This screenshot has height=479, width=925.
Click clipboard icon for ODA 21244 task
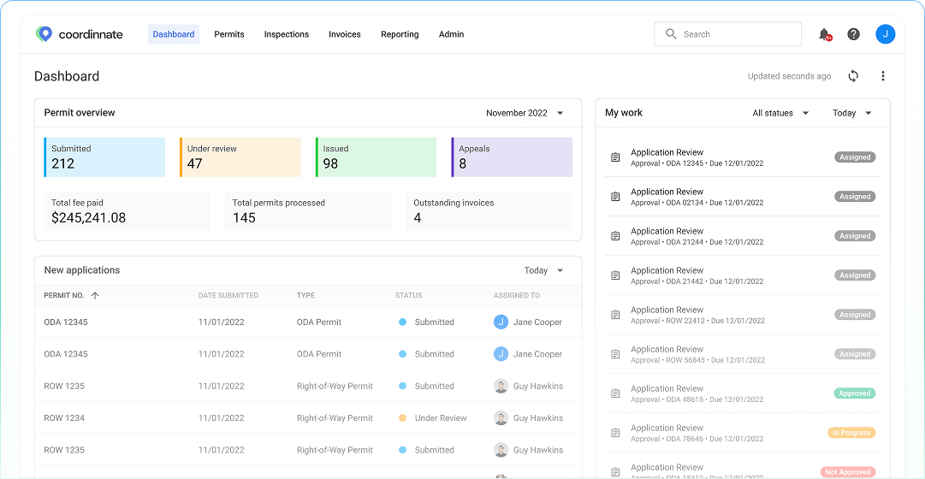click(x=615, y=236)
